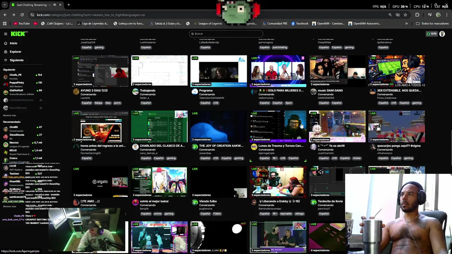Close the Just Chatting Streaming tab

[60, 5]
